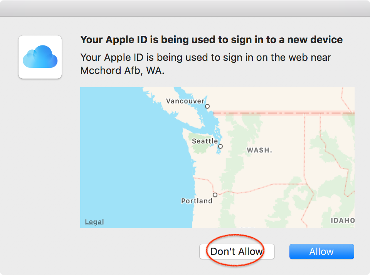Click the WASH. state label on the map
Screen dimensions: 370x275
click(x=259, y=150)
